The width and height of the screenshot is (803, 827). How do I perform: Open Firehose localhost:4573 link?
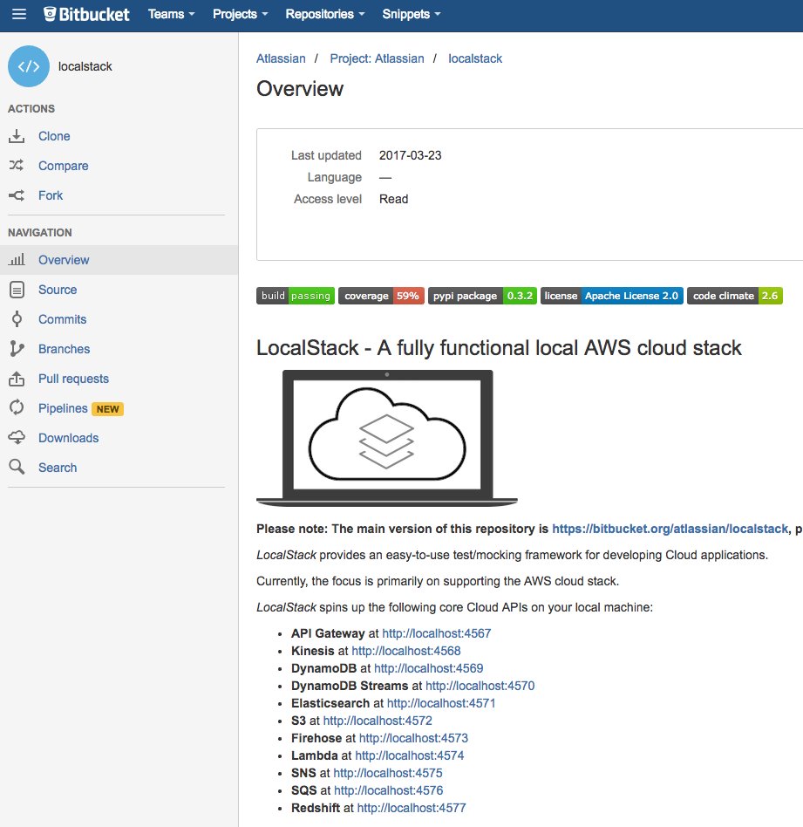point(413,738)
